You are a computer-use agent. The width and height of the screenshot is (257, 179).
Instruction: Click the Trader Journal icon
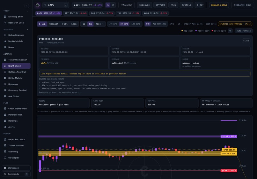click(5, 145)
